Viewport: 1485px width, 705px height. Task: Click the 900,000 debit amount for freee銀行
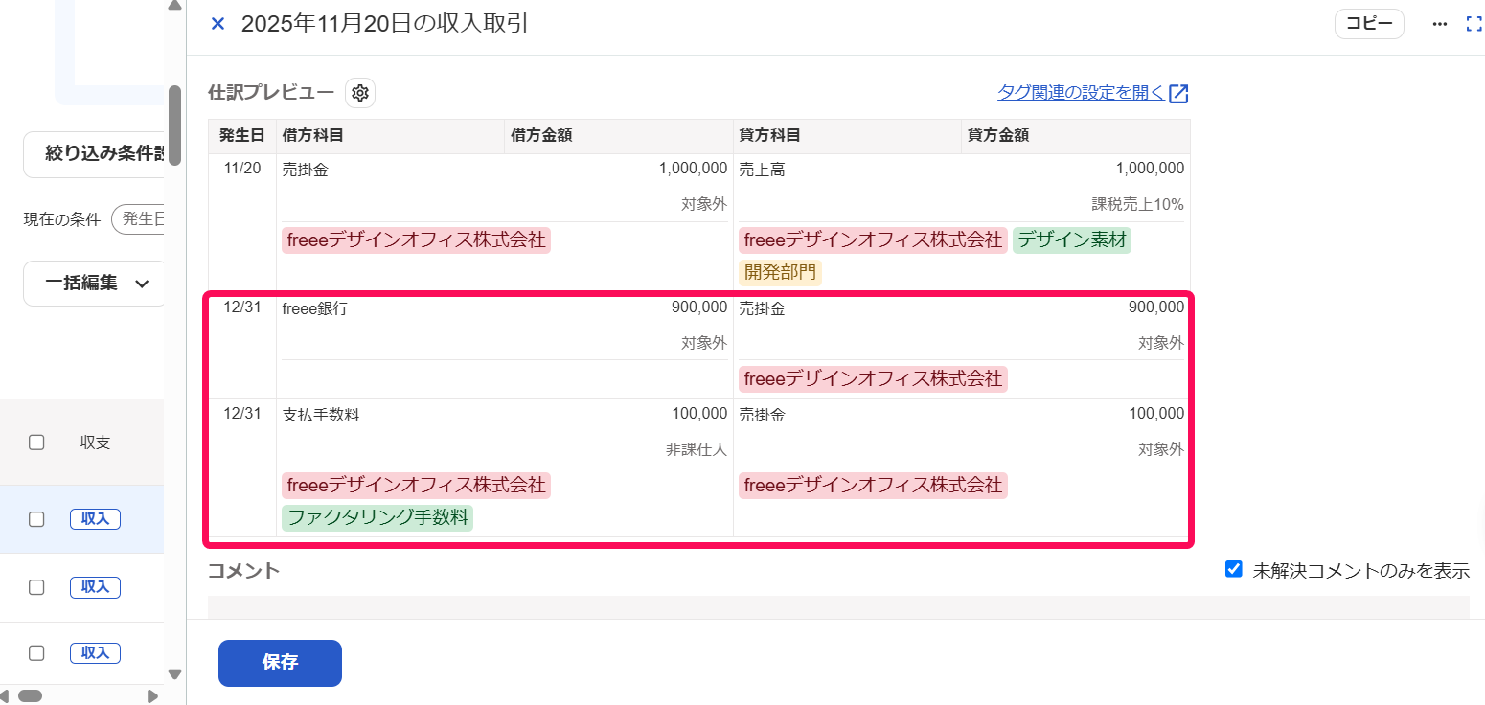699,307
